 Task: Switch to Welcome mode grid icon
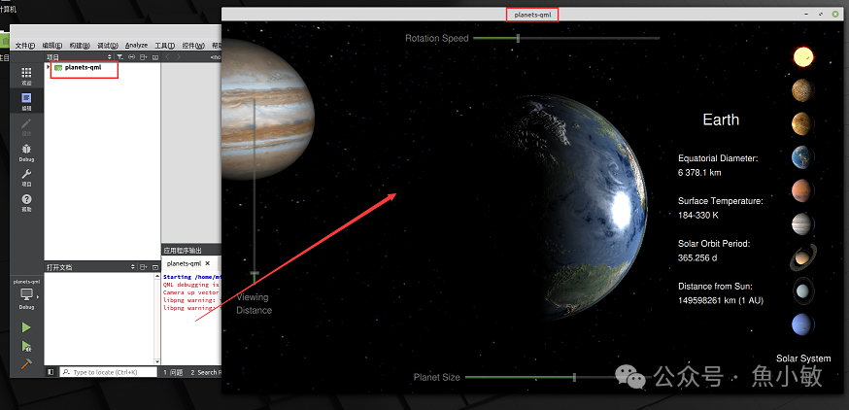(26, 75)
